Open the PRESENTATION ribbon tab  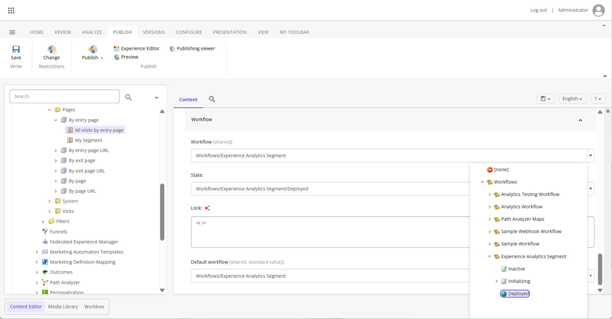click(x=230, y=32)
